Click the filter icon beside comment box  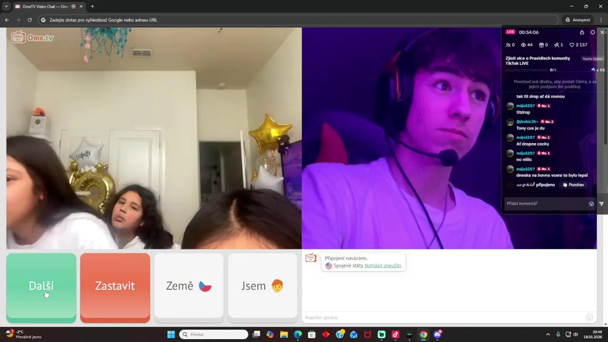coord(601,204)
